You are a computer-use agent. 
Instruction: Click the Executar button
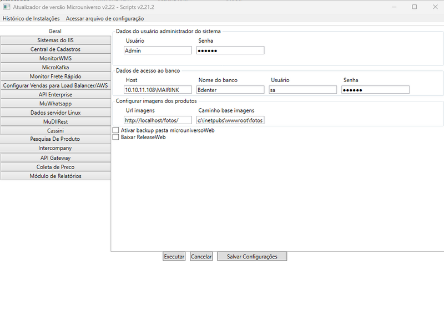(x=174, y=257)
